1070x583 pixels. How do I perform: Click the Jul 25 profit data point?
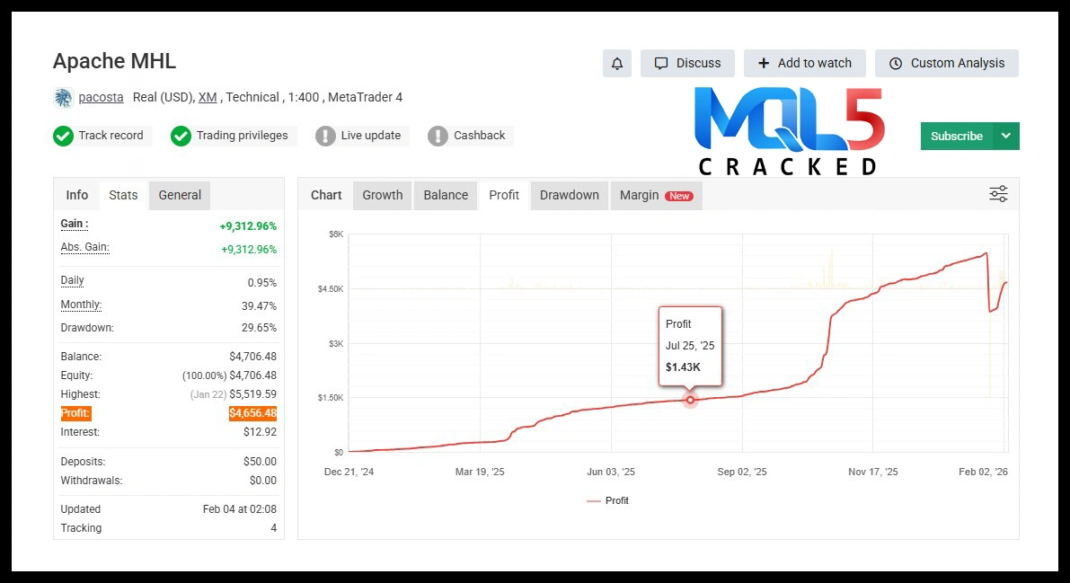pos(690,400)
